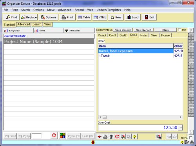196x146 pixels.
Task: Open the Web menu
Action: pos(90,10)
